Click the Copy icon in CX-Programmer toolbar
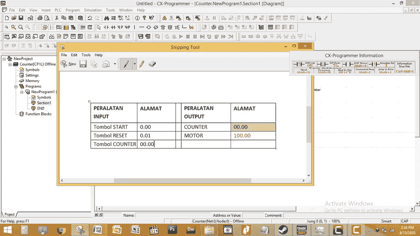The image size is (420, 236). pyautogui.click(x=64, y=18)
